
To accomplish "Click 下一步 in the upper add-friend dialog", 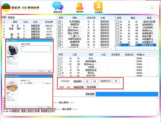I will click(x=41, y=71).
